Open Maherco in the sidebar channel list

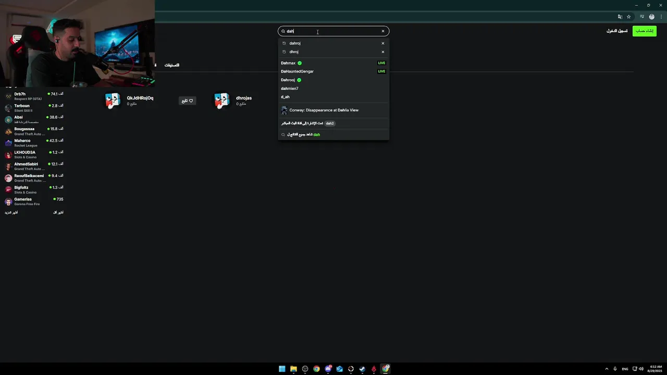34,143
